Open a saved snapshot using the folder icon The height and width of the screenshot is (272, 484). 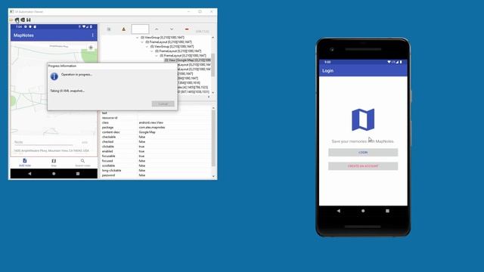click(11, 20)
